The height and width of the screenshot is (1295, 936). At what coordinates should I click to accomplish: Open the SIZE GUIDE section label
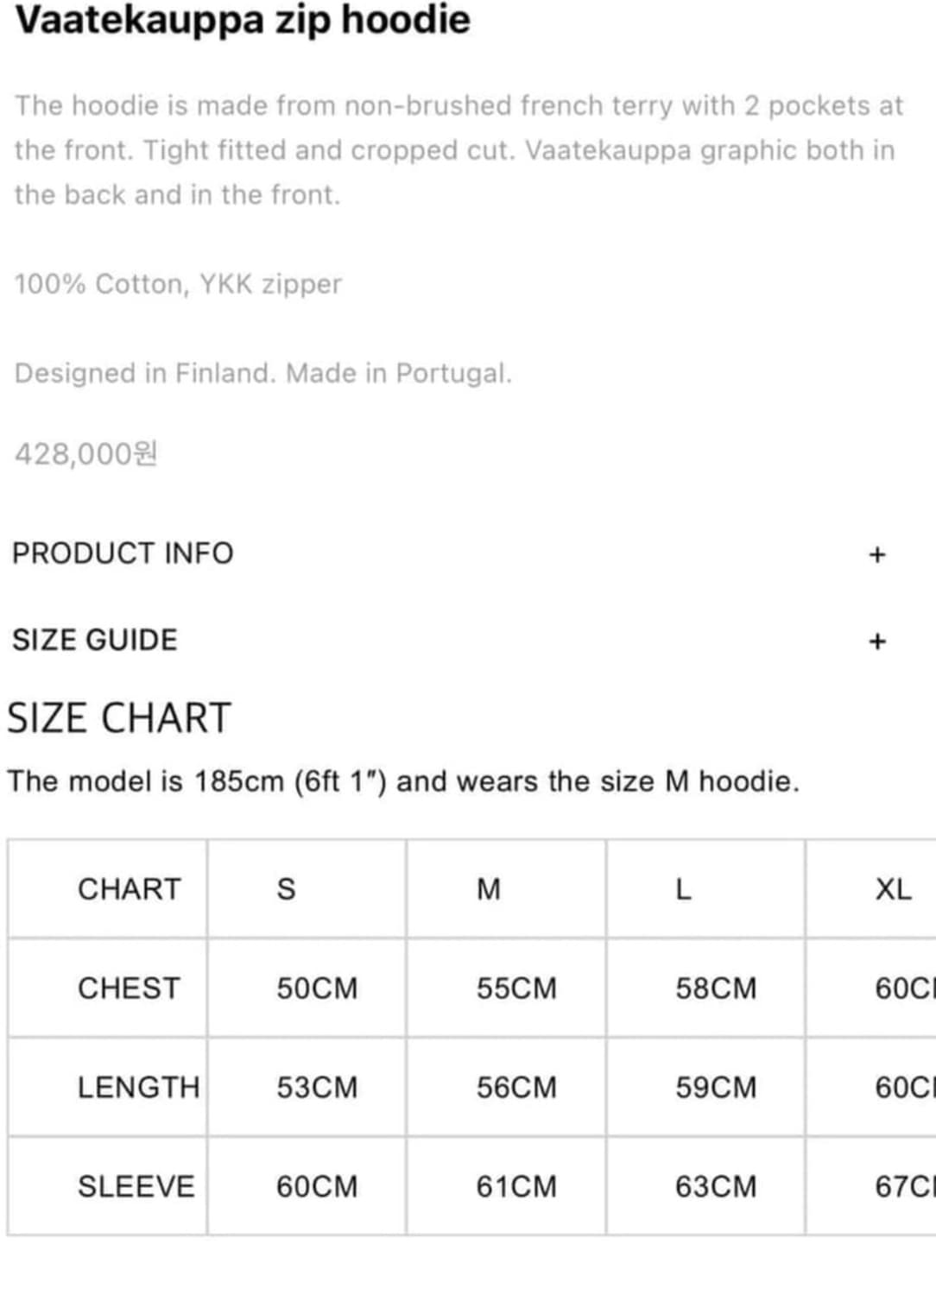point(95,640)
